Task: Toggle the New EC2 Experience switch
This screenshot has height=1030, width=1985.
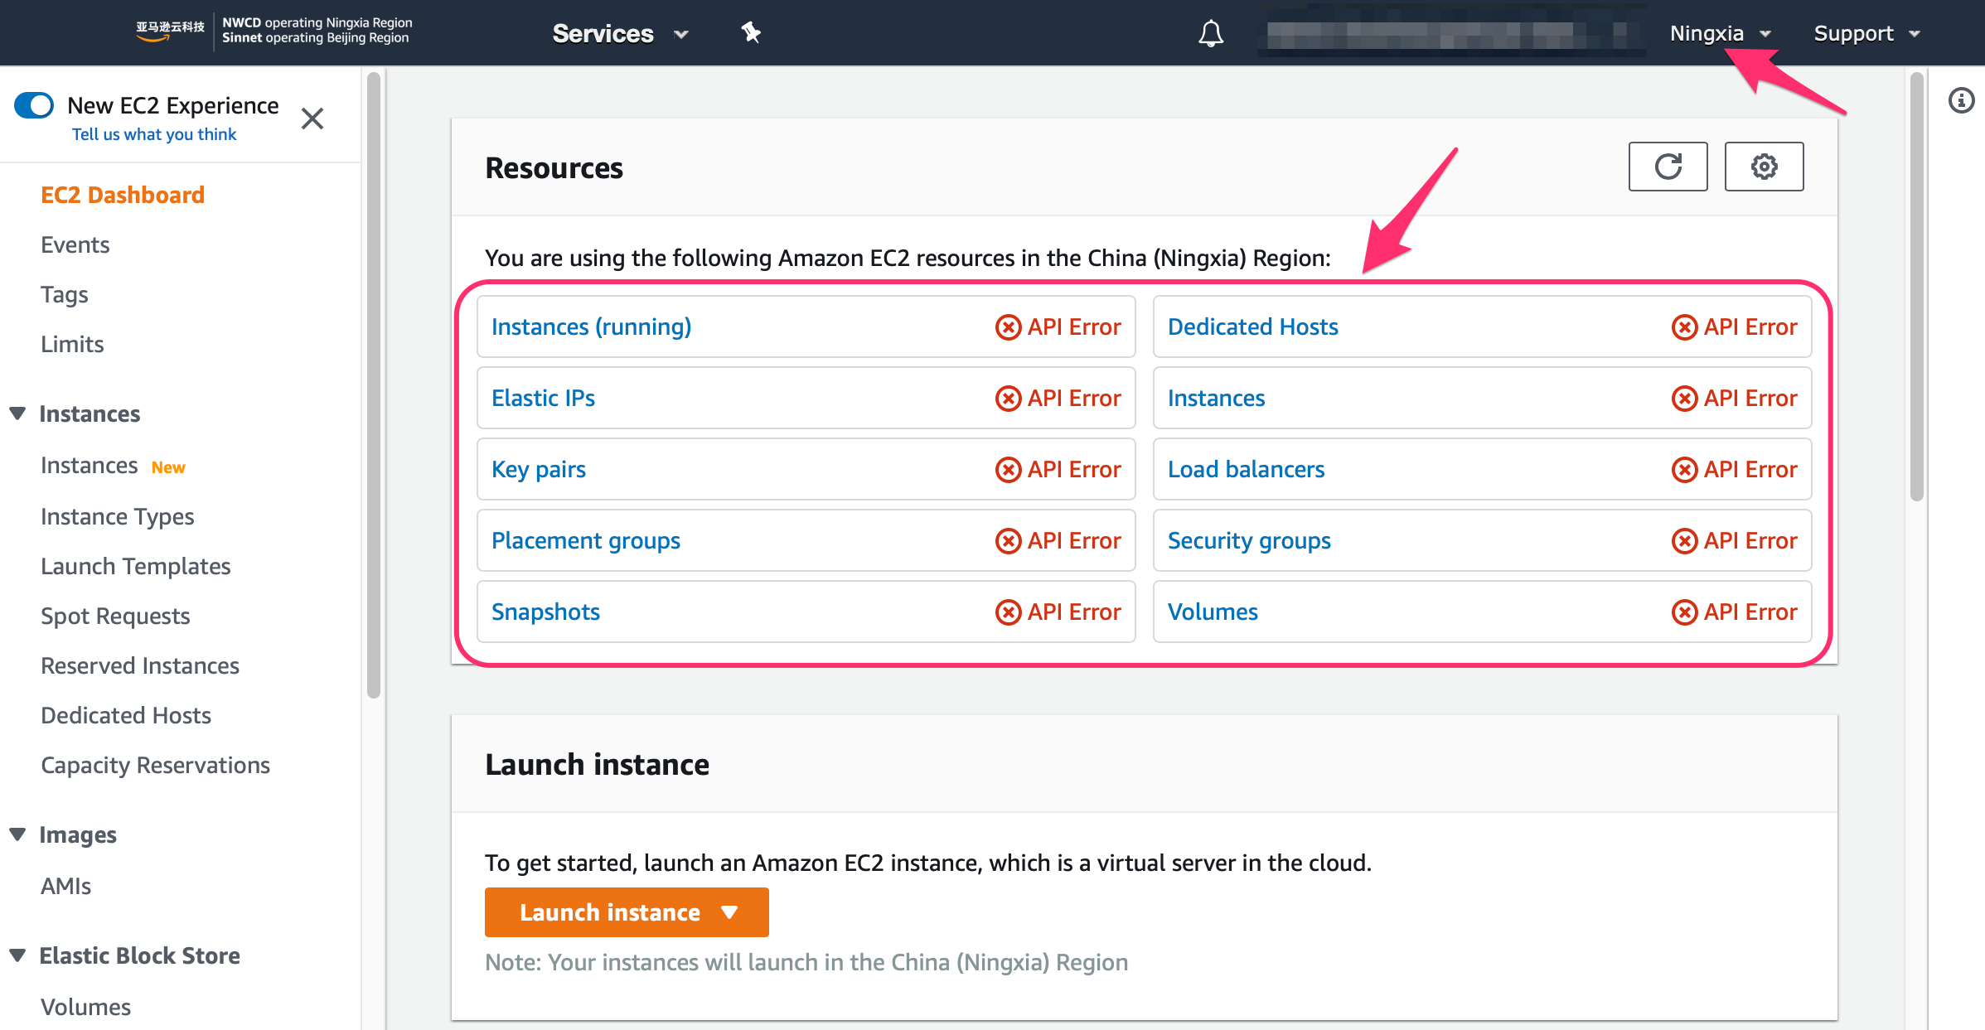Action: (x=34, y=105)
